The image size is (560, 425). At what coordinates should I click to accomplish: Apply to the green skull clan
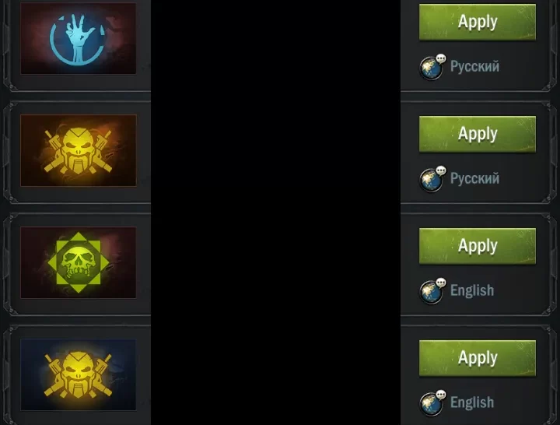[x=478, y=246]
